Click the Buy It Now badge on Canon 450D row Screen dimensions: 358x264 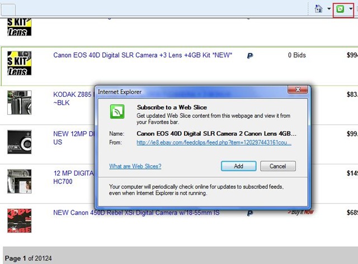(301, 212)
